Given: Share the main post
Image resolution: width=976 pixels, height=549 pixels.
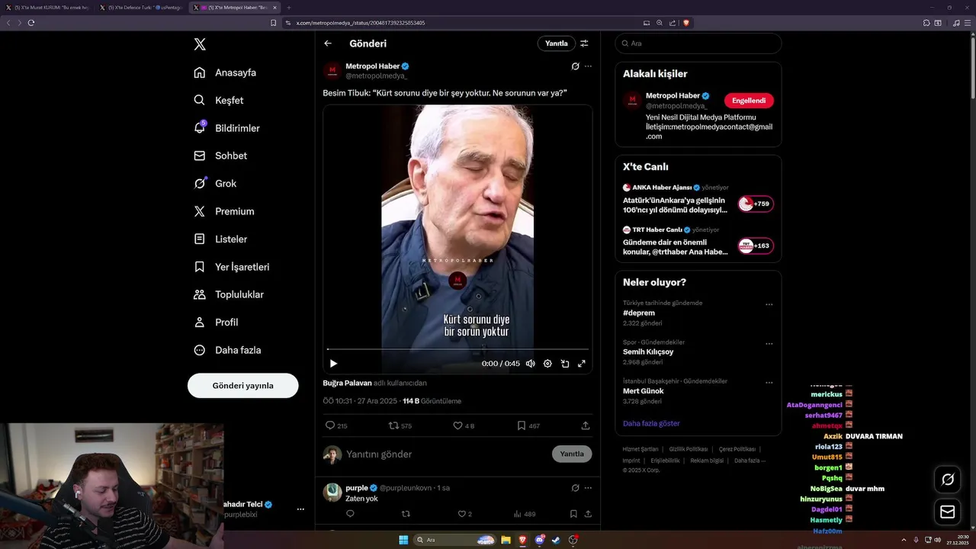Looking at the screenshot, I should 586,425.
